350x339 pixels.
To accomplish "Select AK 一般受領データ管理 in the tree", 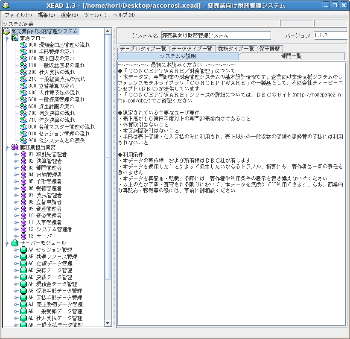I will [55, 311].
